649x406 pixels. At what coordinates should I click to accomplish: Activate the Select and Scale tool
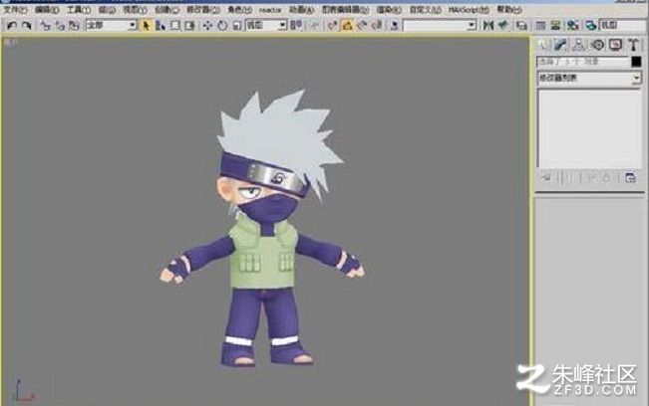coord(236,26)
